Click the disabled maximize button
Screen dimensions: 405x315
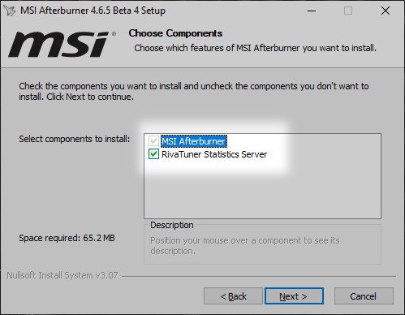point(348,11)
